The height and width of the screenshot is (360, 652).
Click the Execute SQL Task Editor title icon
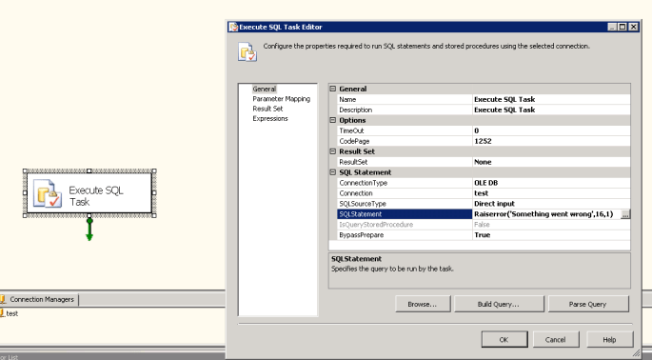coord(234,27)
